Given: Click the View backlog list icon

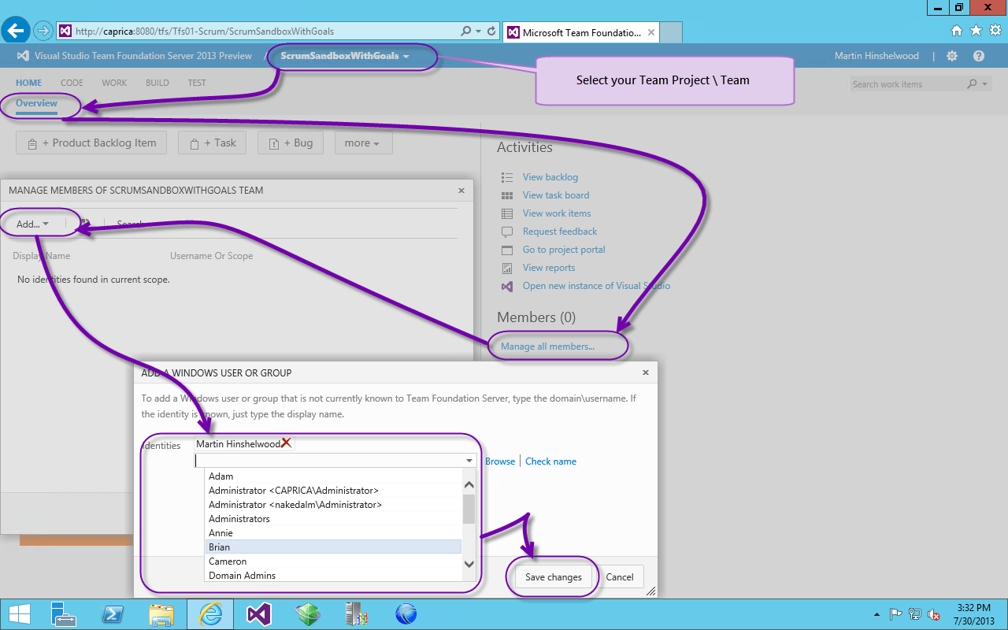Looking at the screenshot, I should click(x=507, y=177).
